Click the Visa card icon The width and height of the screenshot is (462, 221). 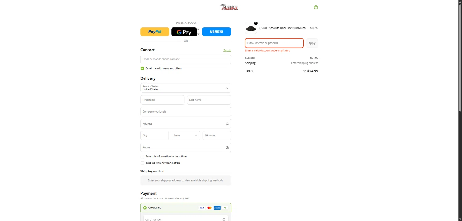[x=201, y=208]
